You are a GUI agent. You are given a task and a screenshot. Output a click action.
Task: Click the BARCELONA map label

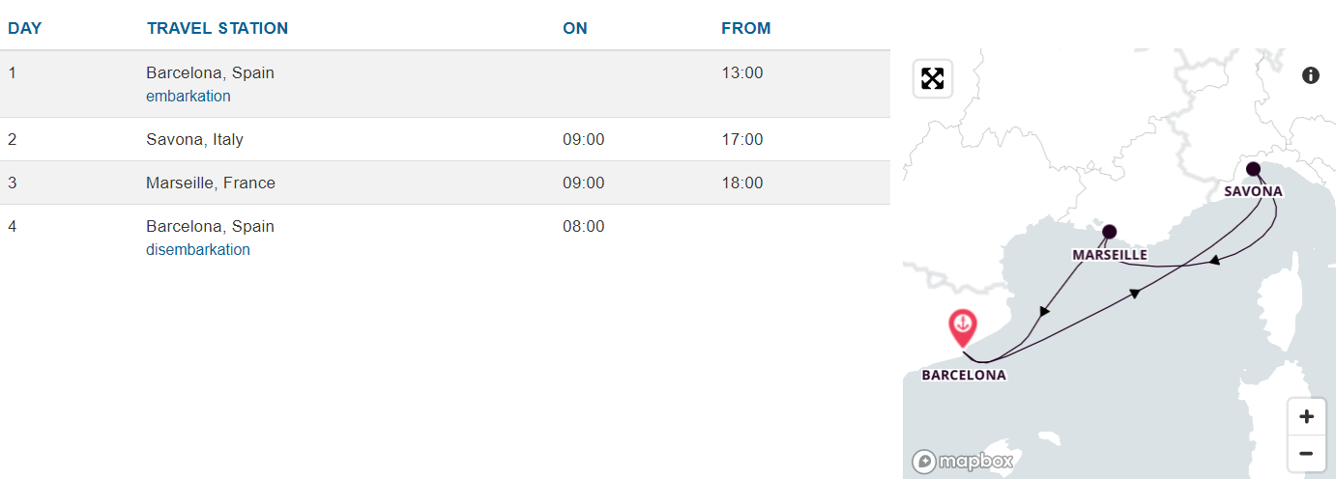(x=964, y=375)
